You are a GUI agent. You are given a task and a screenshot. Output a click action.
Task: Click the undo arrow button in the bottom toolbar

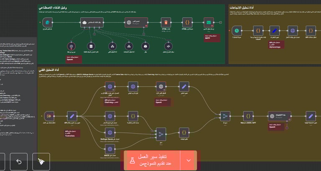click(19, 162)
